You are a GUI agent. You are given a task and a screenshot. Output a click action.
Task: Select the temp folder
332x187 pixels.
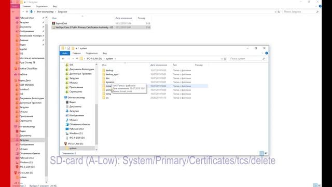[x=108, y=94]
